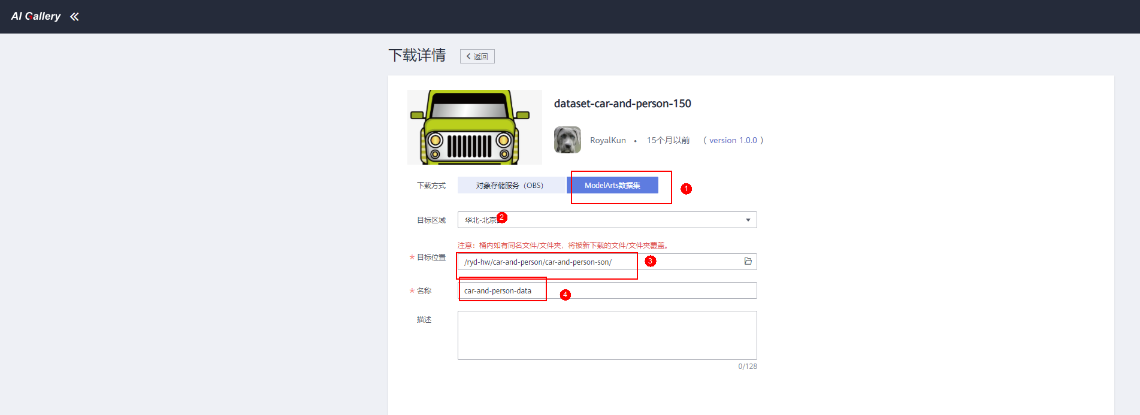Click the version 1.0.0 link

pyautogui.click(x=733, y=140)
